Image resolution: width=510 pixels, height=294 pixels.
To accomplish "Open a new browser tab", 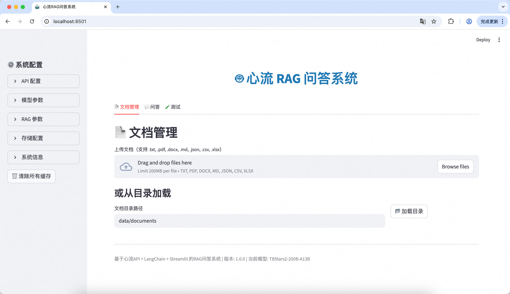I will tap(118, 7).
